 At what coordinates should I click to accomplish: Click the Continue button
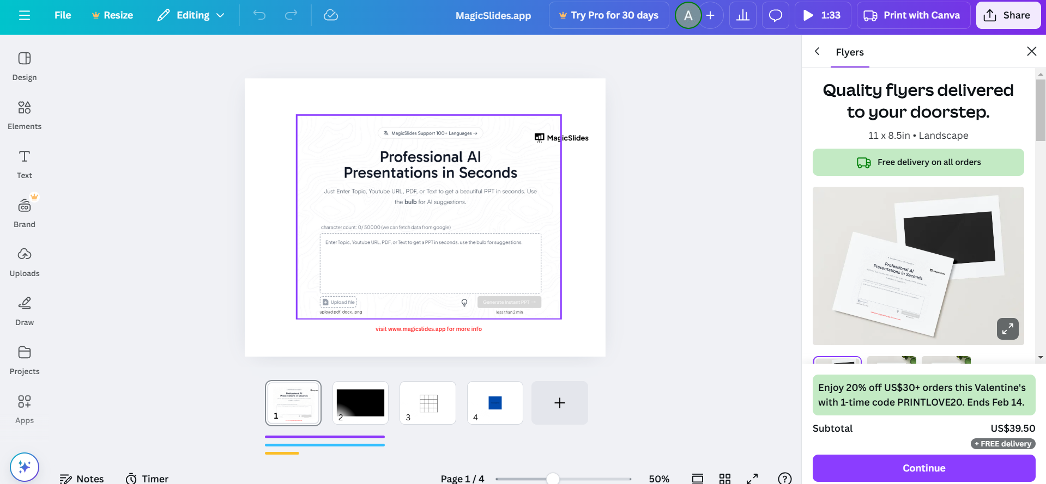click(924, 468)
